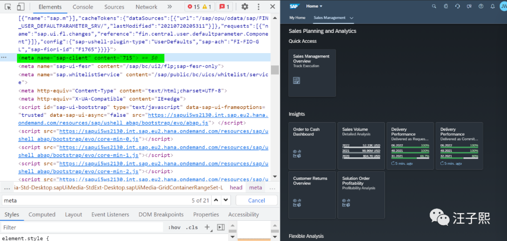Open the help question-mark icon
507x241 pixels.
(x=481, y=6)
